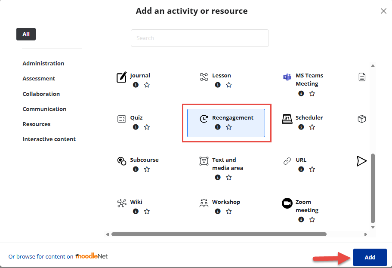The height and width of the screenshot is (268, 392).
Task: Open the Collaboration category tab
Action: point(41,94)
